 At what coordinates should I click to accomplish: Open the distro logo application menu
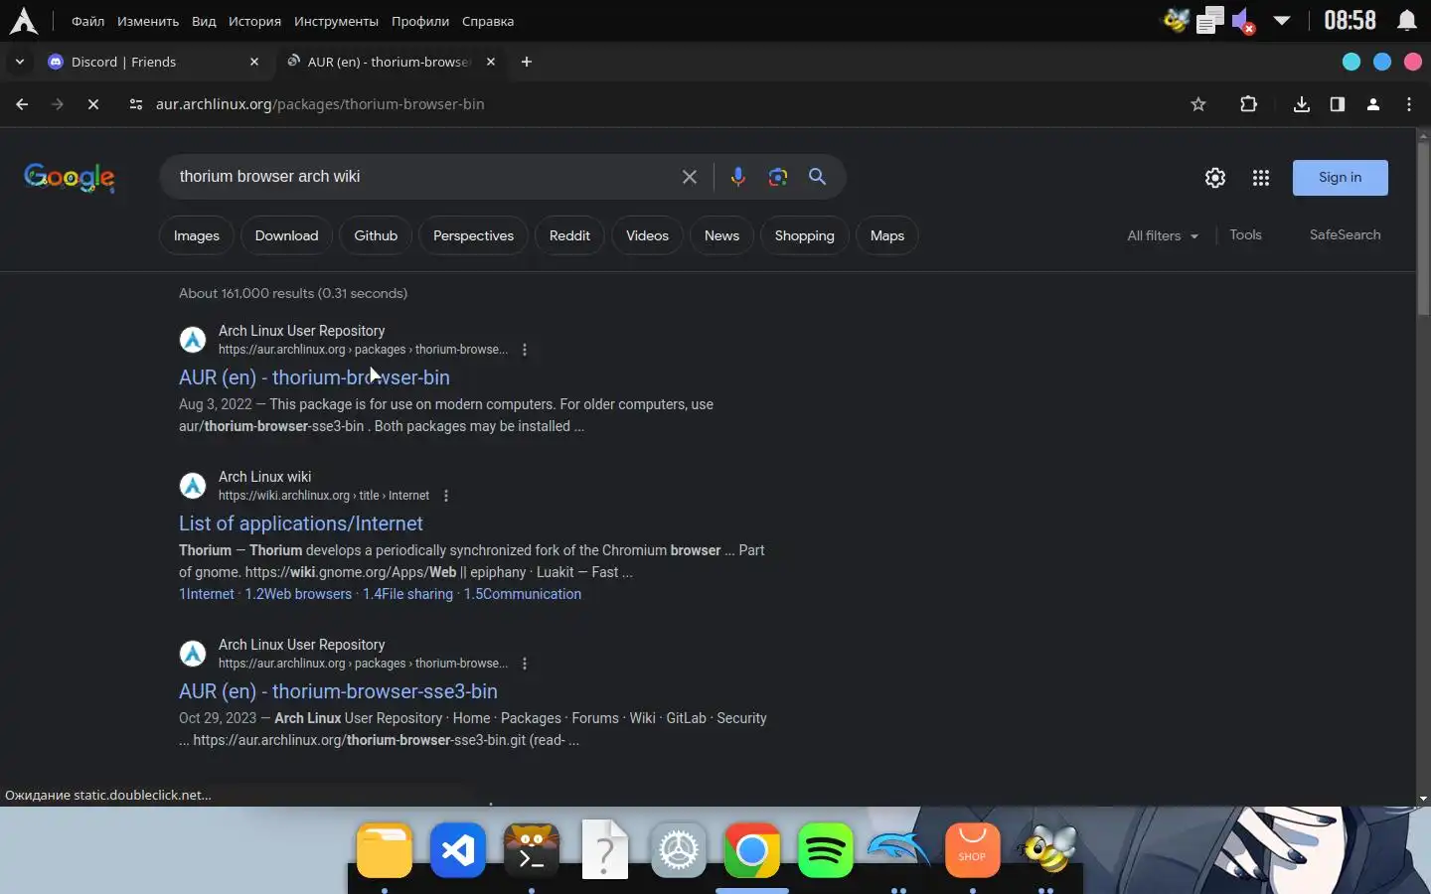pos(23,21)
